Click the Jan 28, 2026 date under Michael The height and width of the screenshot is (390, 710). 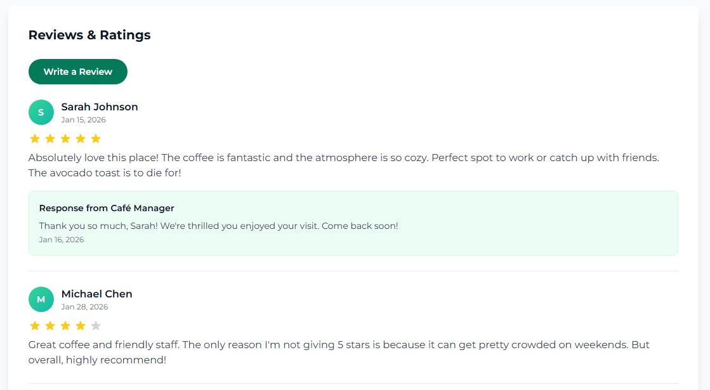[84, 306]
